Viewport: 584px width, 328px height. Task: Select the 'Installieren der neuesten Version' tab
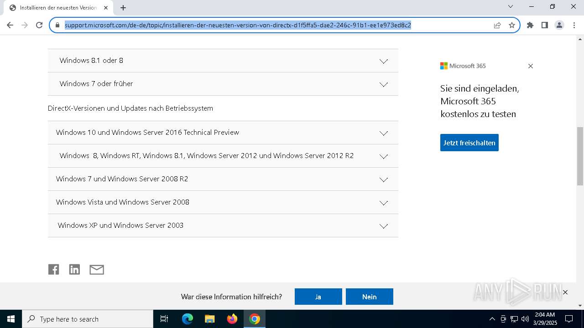pyautogui.click(x=58, y=8)
